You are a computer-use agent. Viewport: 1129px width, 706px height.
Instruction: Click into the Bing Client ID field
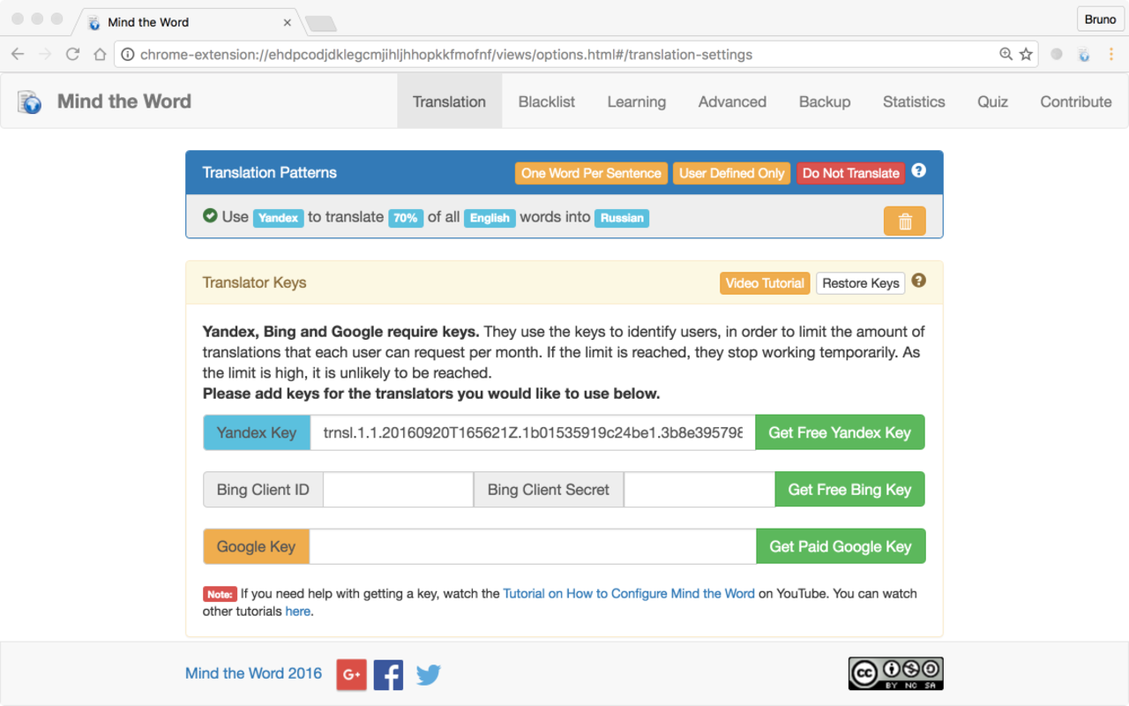point(398,490)
